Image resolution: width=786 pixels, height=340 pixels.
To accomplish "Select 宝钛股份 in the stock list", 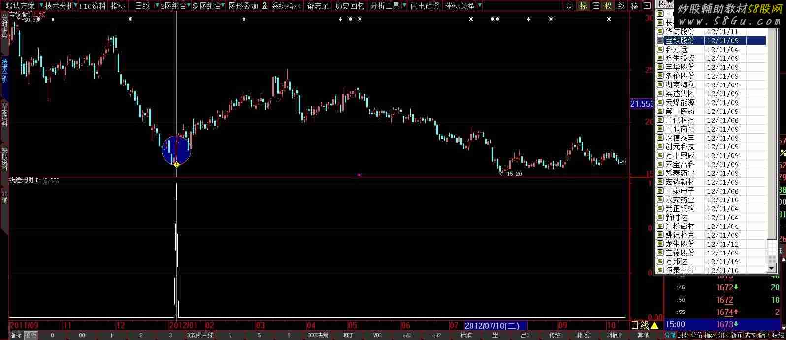I will pos(711,41).
